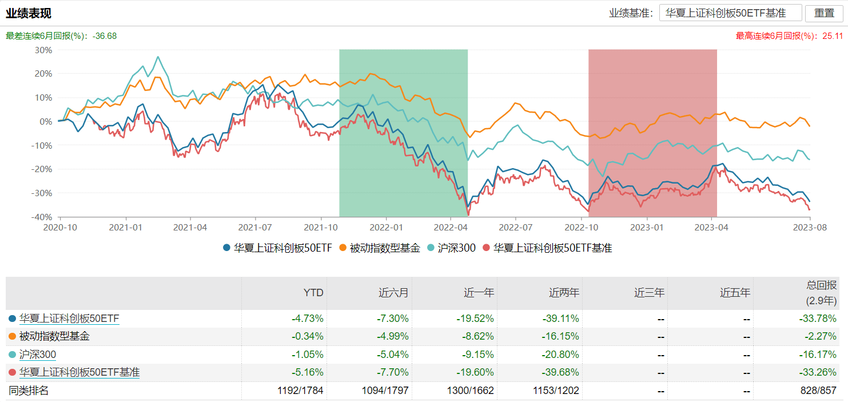Click the 近六月 column header
848x402 pixels.
tap(393, 293)
